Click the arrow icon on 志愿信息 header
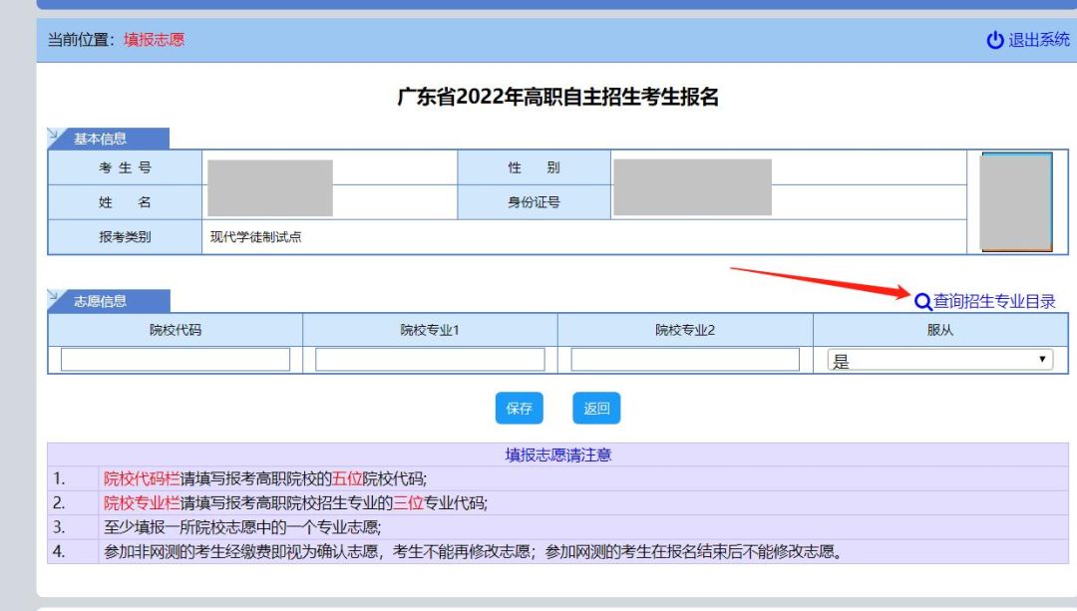 [x=55, y=297]
